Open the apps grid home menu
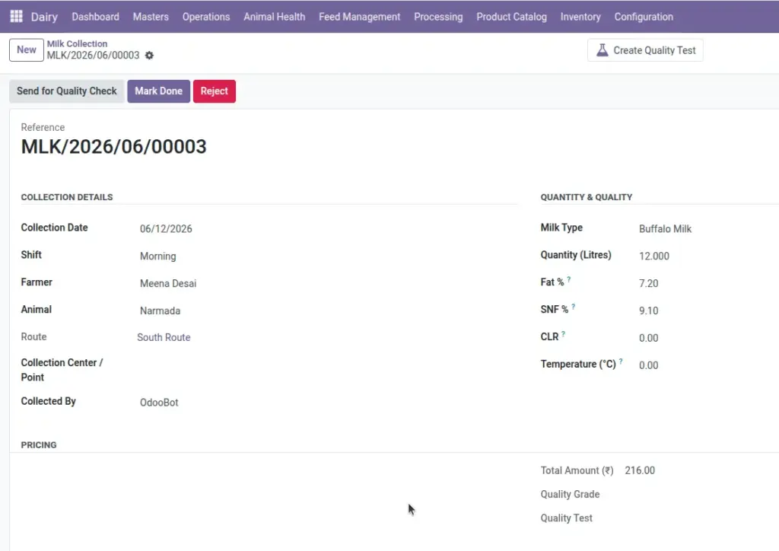779x551 pixels. pyautogui.click(x=17, y=17)
